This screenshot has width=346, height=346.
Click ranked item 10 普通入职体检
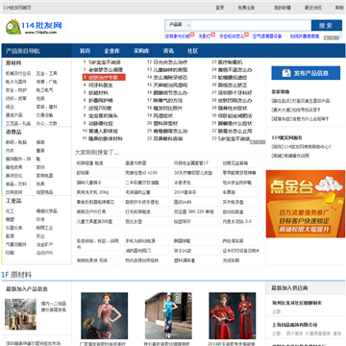[x=103, y=131]
